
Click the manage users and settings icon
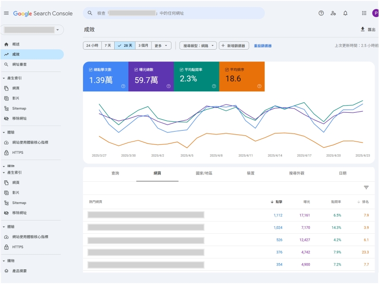tap(333, 13)
